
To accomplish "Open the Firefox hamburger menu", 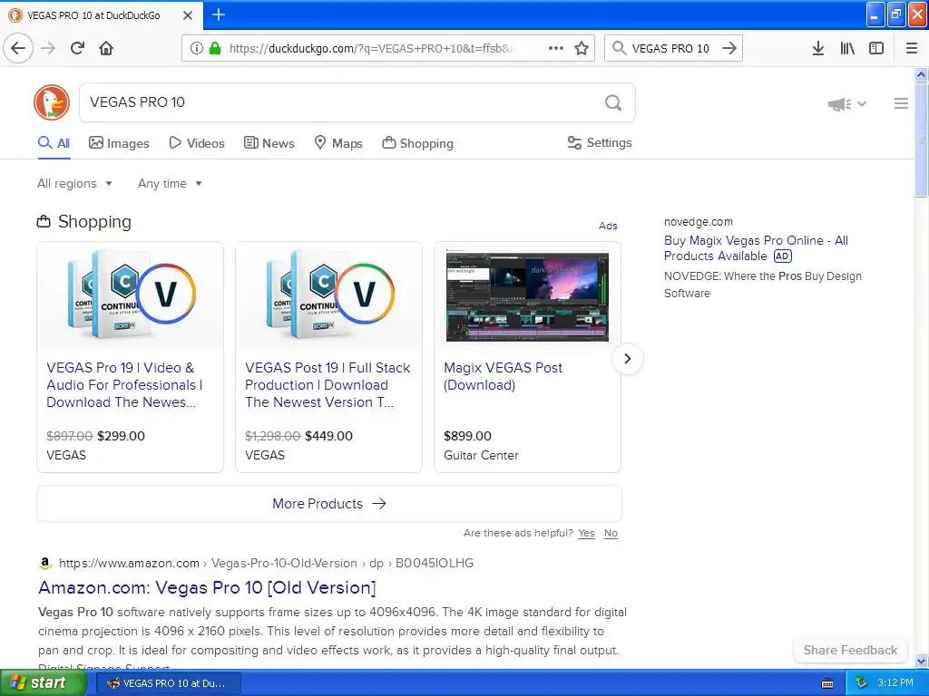I will pos(912,48).
